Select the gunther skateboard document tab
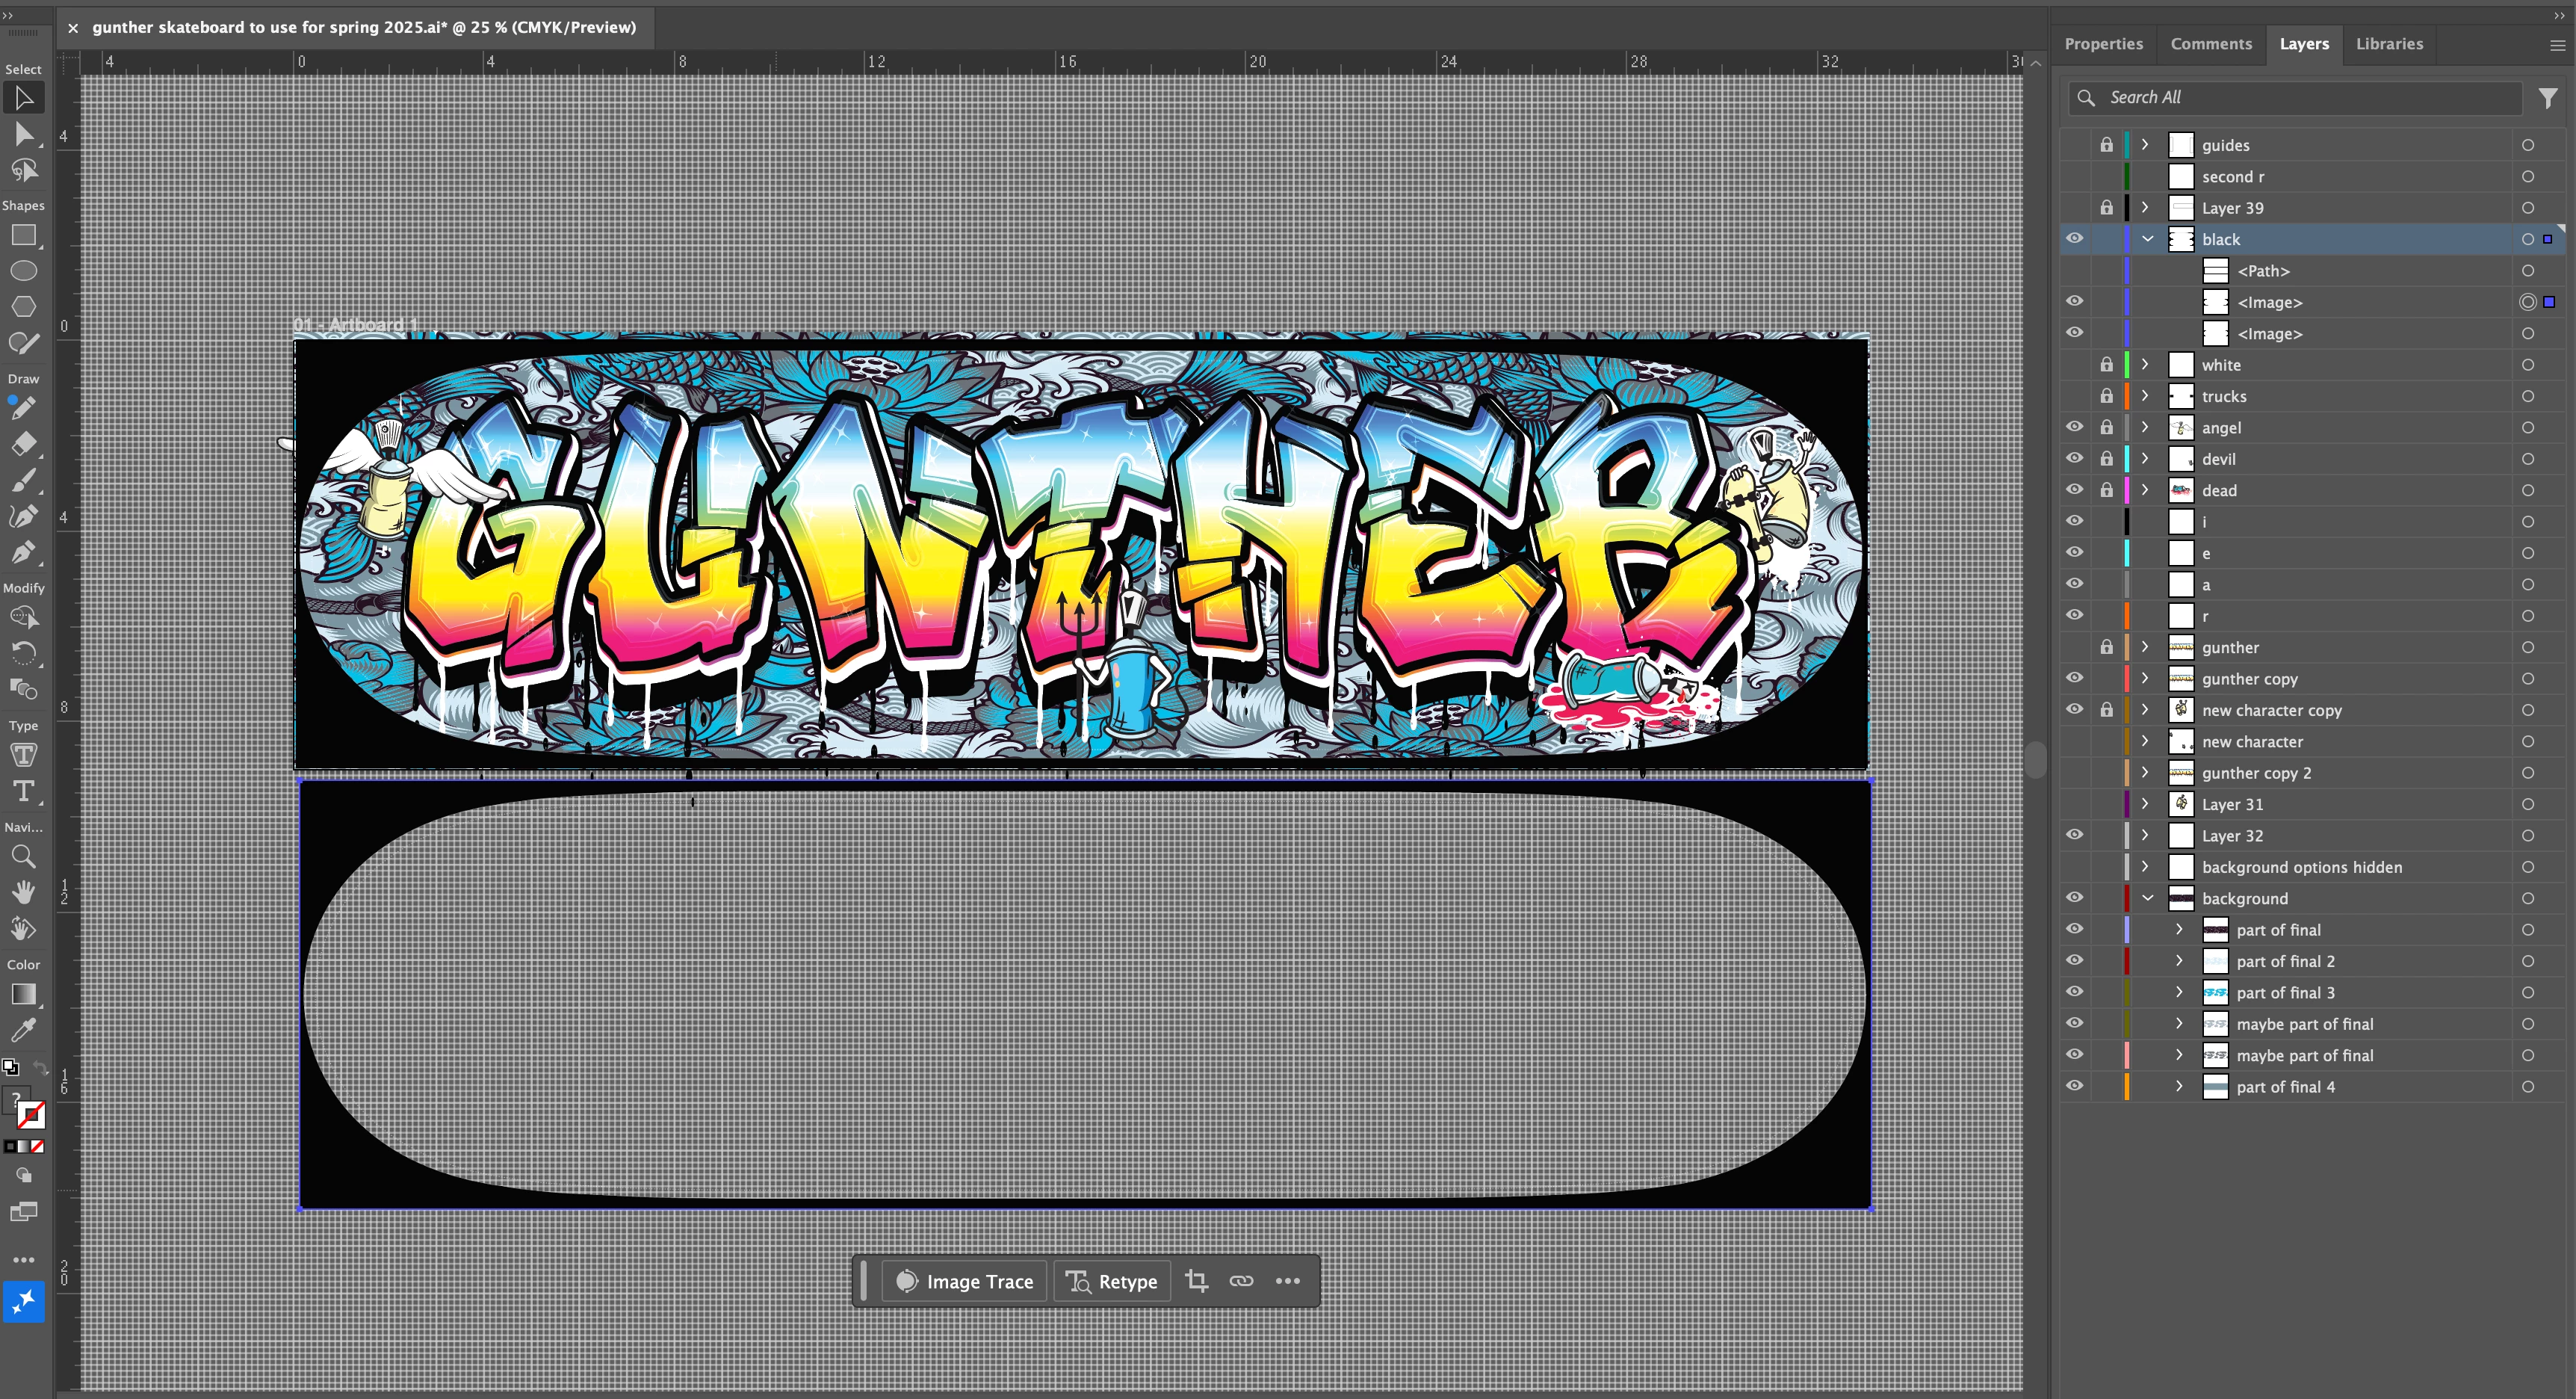 click(x=364, y=27)
